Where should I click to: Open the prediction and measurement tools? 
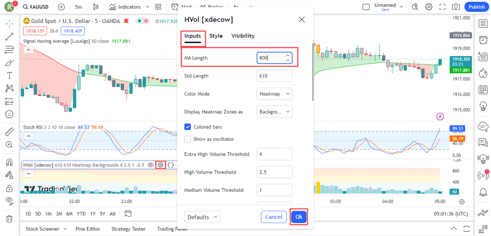coord(10,101)
